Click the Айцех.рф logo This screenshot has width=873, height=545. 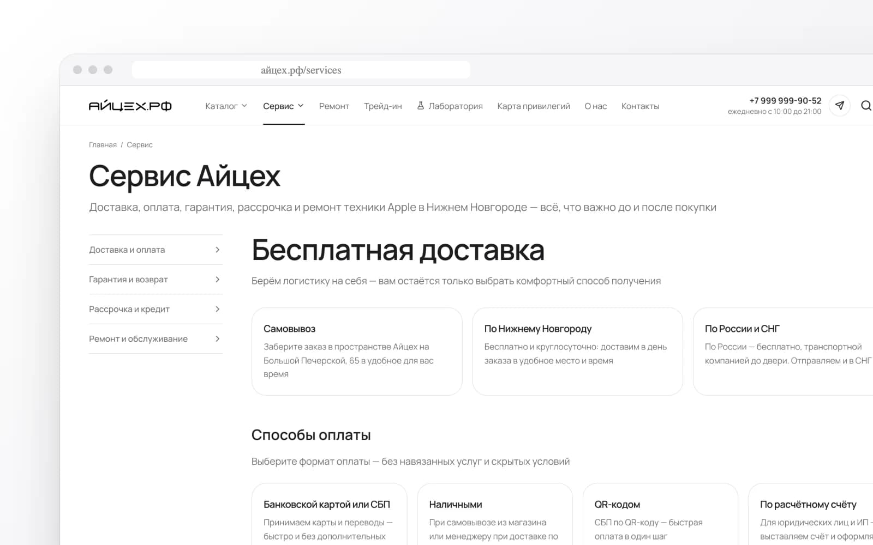tap(130, 106)
